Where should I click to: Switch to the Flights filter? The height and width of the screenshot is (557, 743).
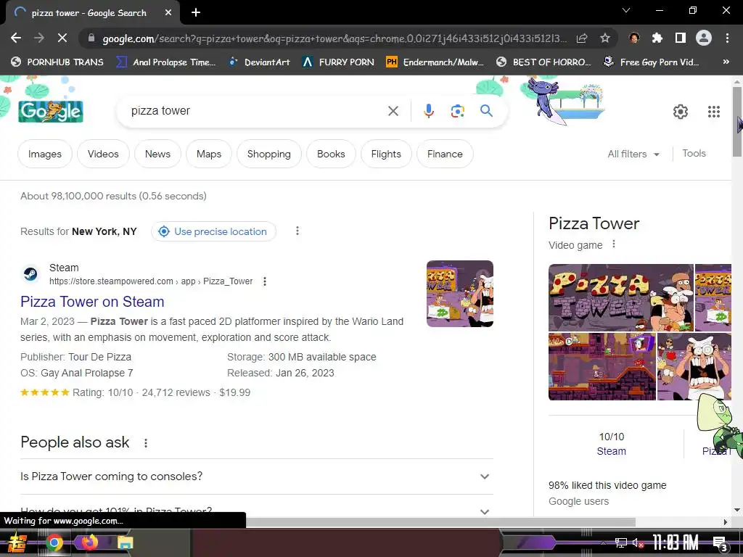(386, 154)
